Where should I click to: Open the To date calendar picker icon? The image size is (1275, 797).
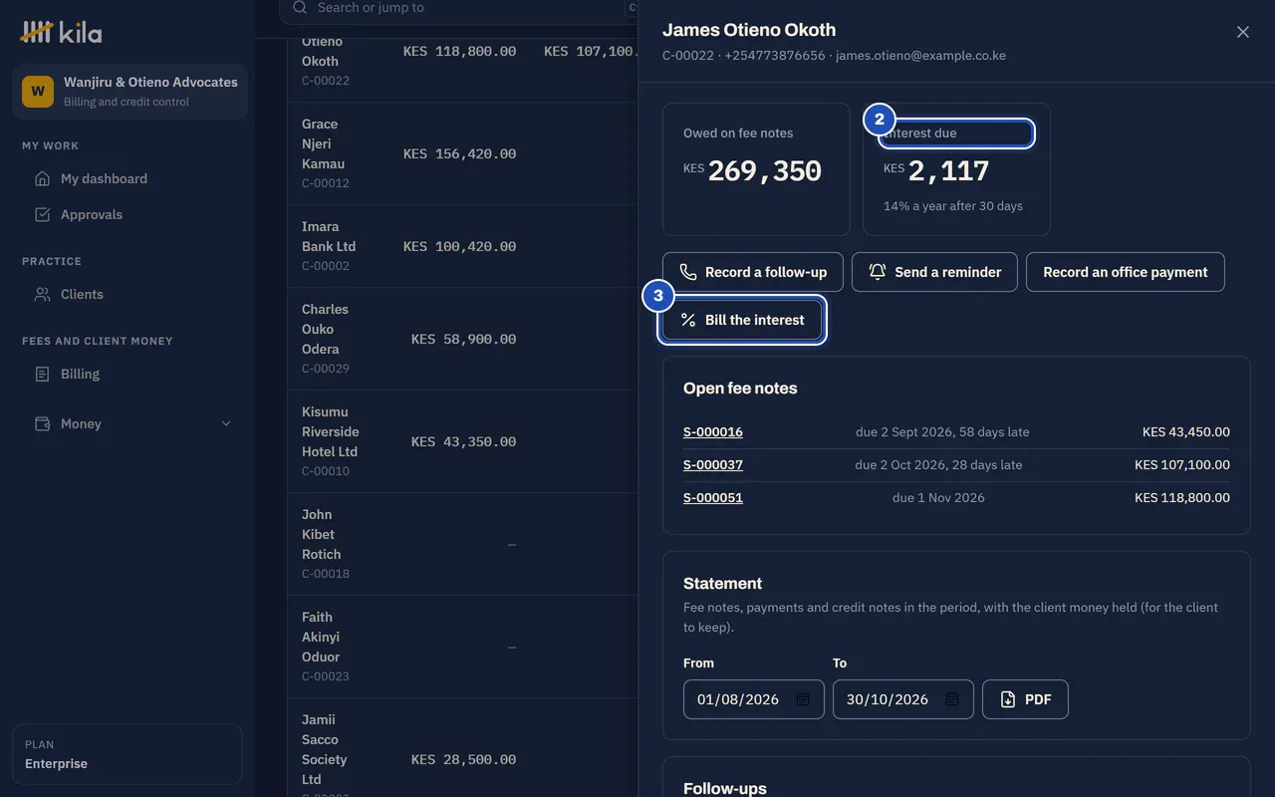click(952, 699)
